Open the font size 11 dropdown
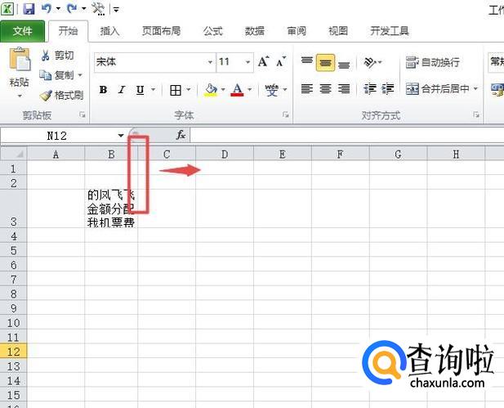Viewport: 504px width, 408px height. coord(248,62)
